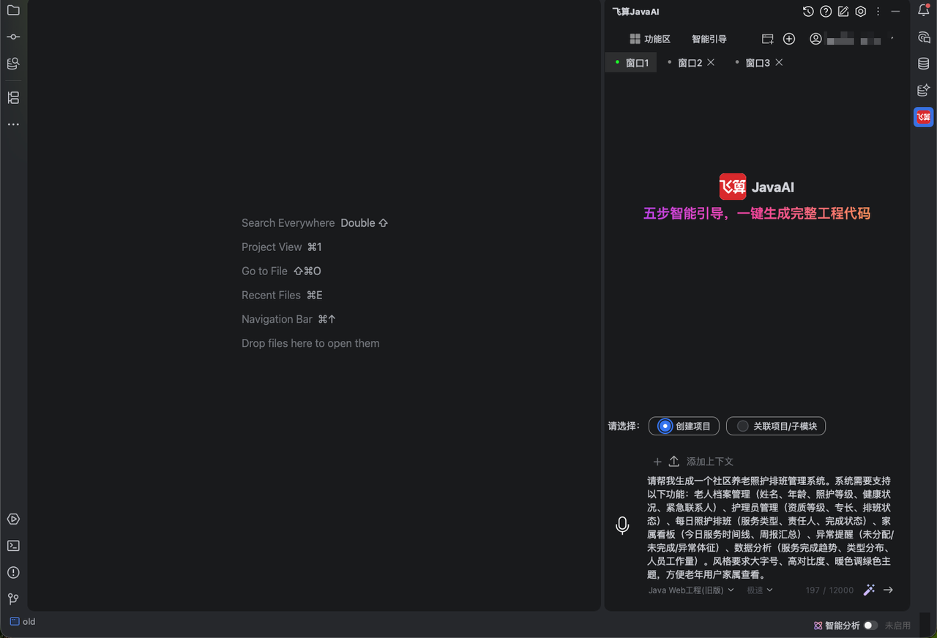Open the sparkle-list icon in right sidebar

tap(924, 90)
